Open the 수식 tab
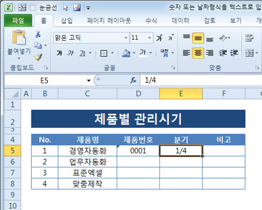The image size is (262, 210). (x=151, y=21)
